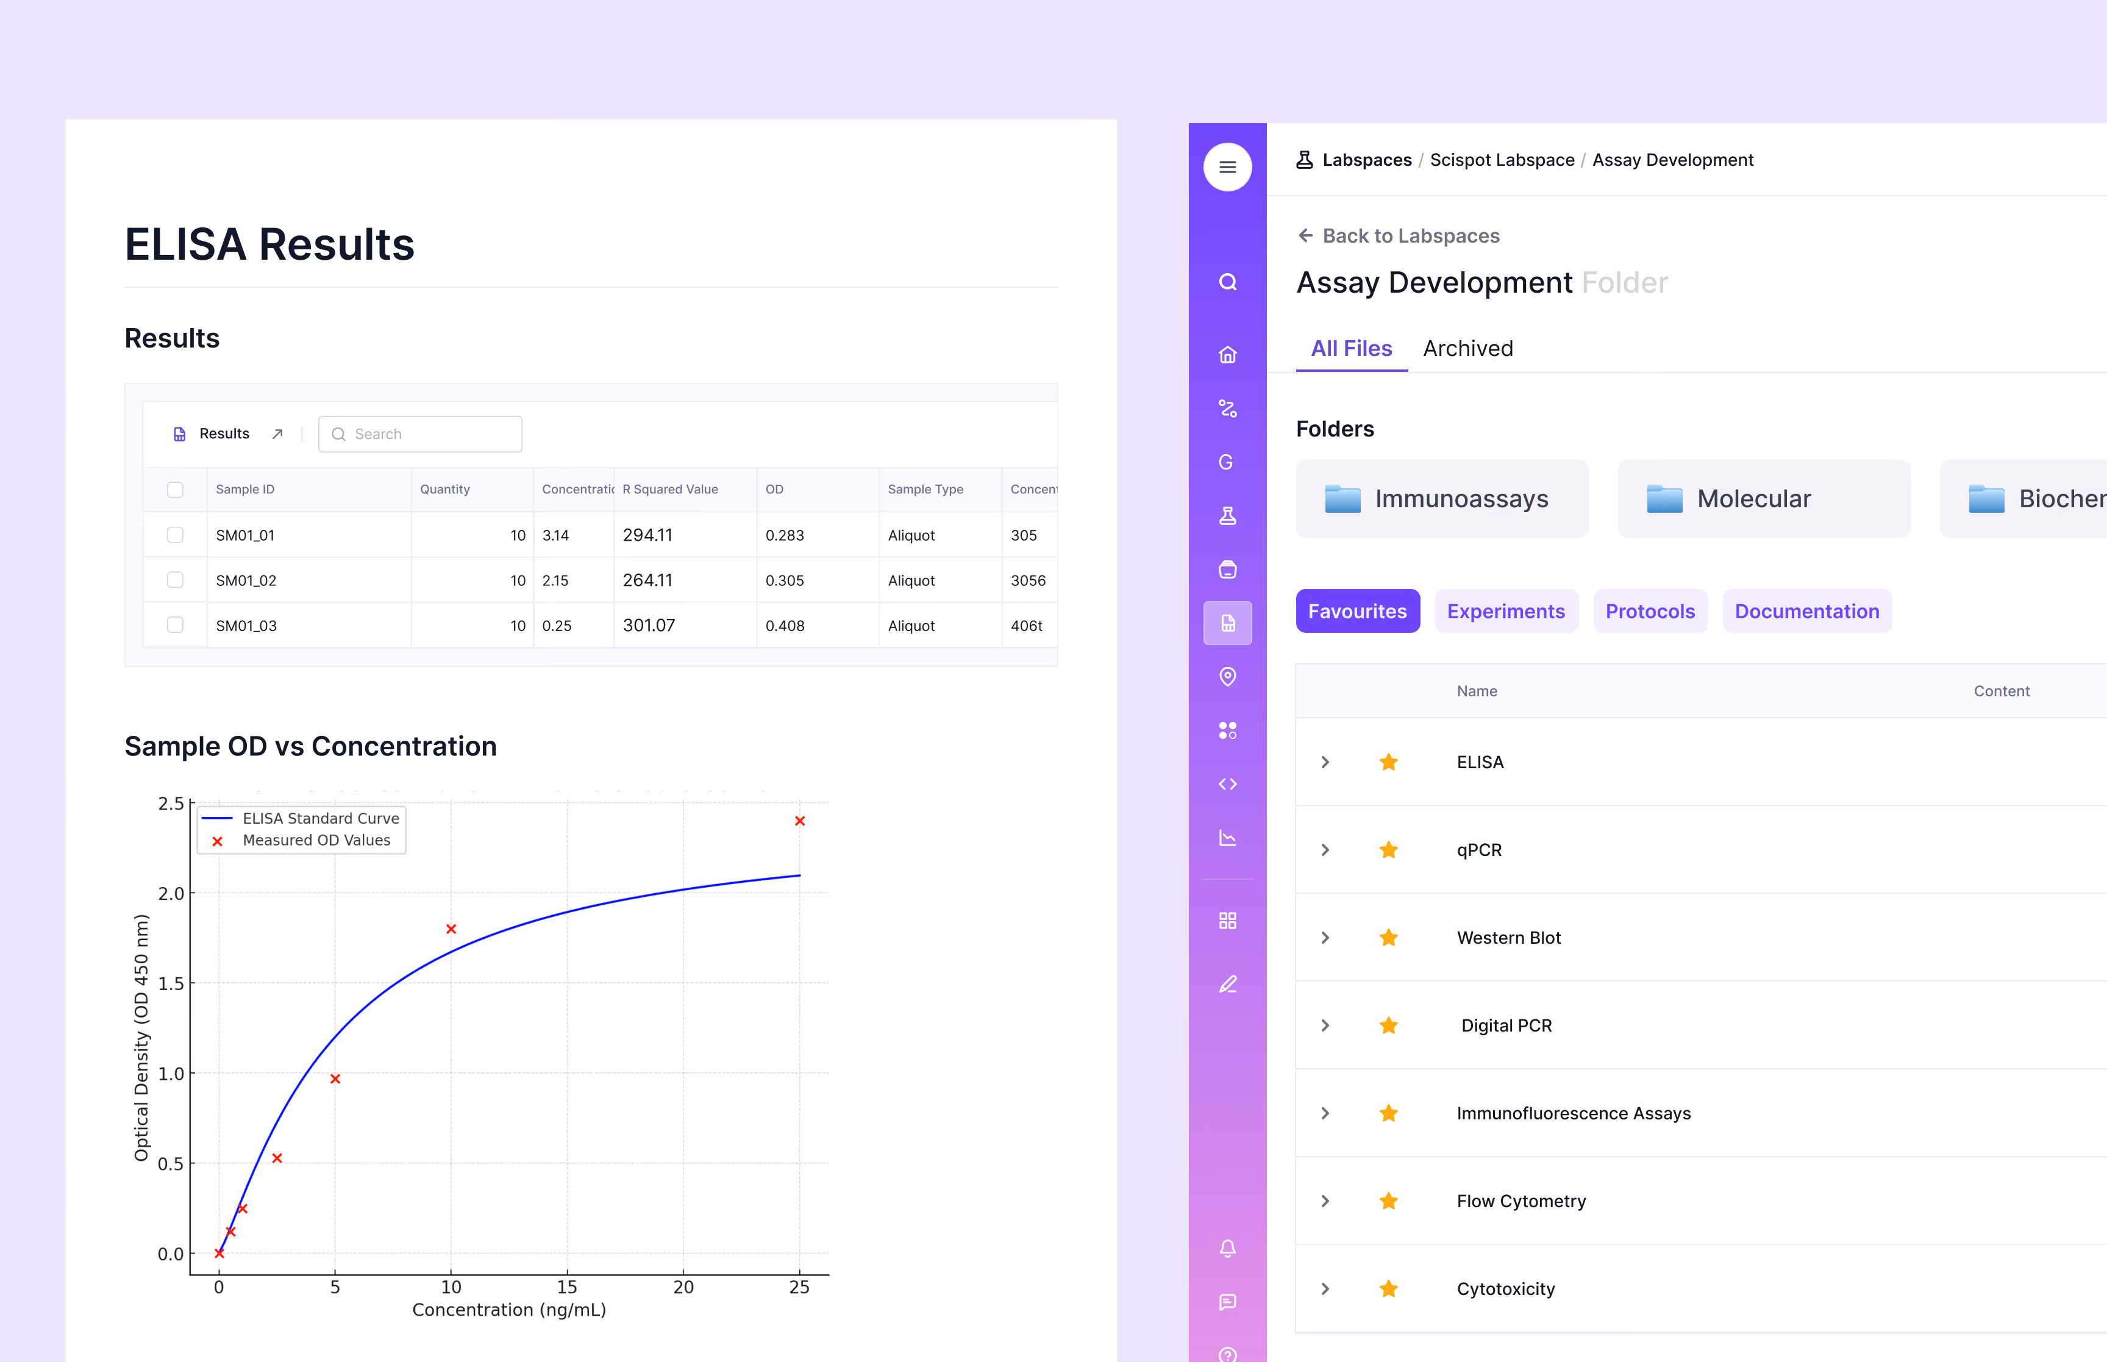Open notifications via the bell icon

point(1227,1248)
